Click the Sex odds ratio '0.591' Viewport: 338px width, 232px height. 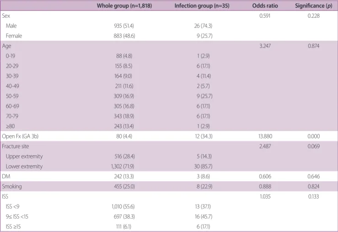click(x=265, y=16)
